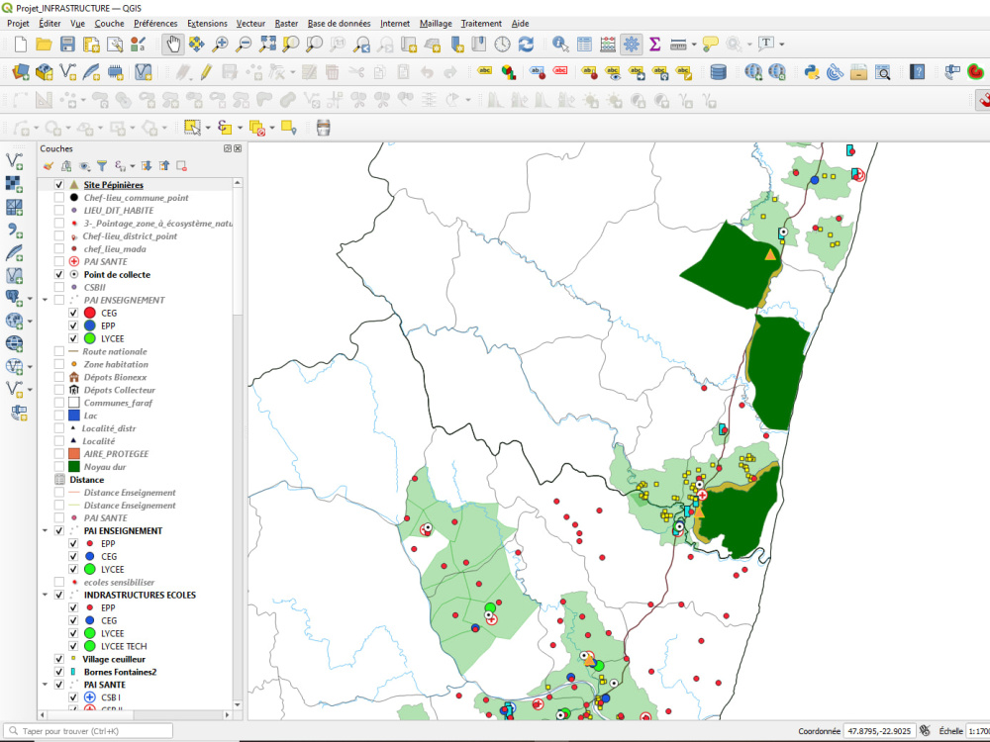Click the database icon in the toolbar
990x742 pixels.
718,72
